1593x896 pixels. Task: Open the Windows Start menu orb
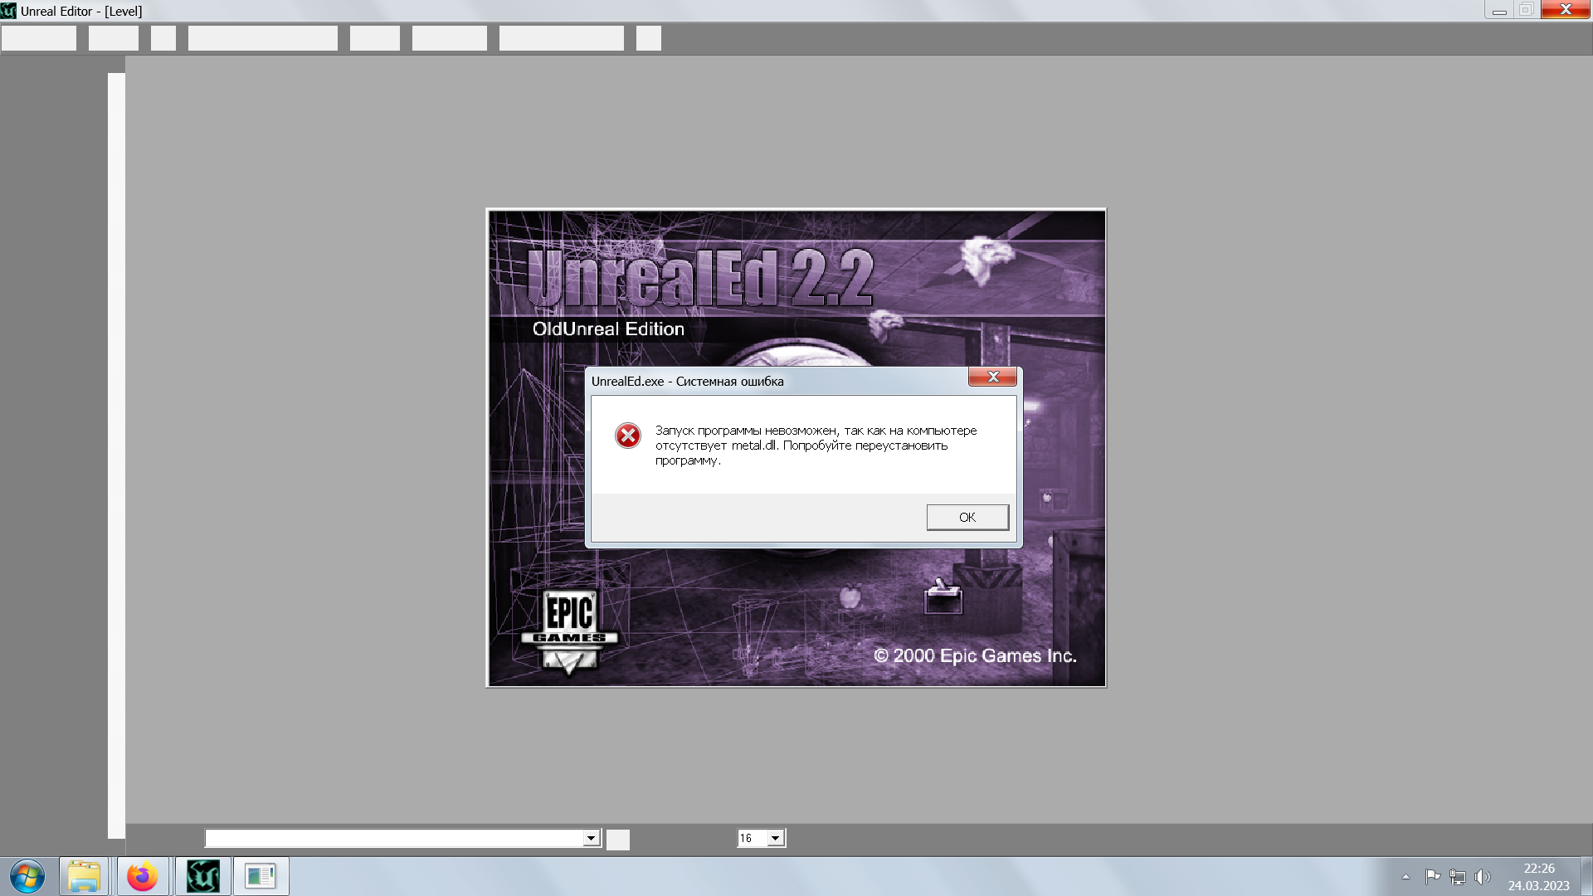tap(27, 876)
